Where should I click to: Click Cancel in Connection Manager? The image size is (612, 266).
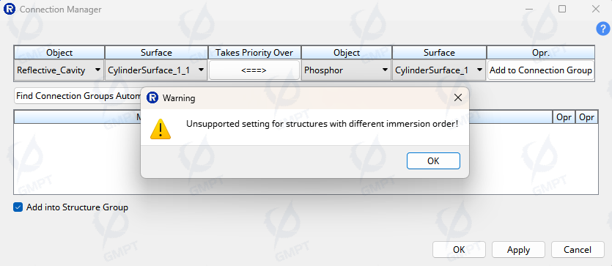(578, 250)
